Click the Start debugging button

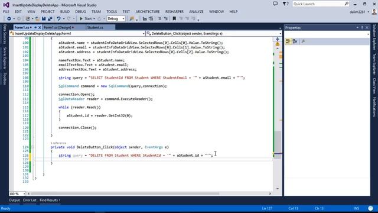[x=86, y=18]
